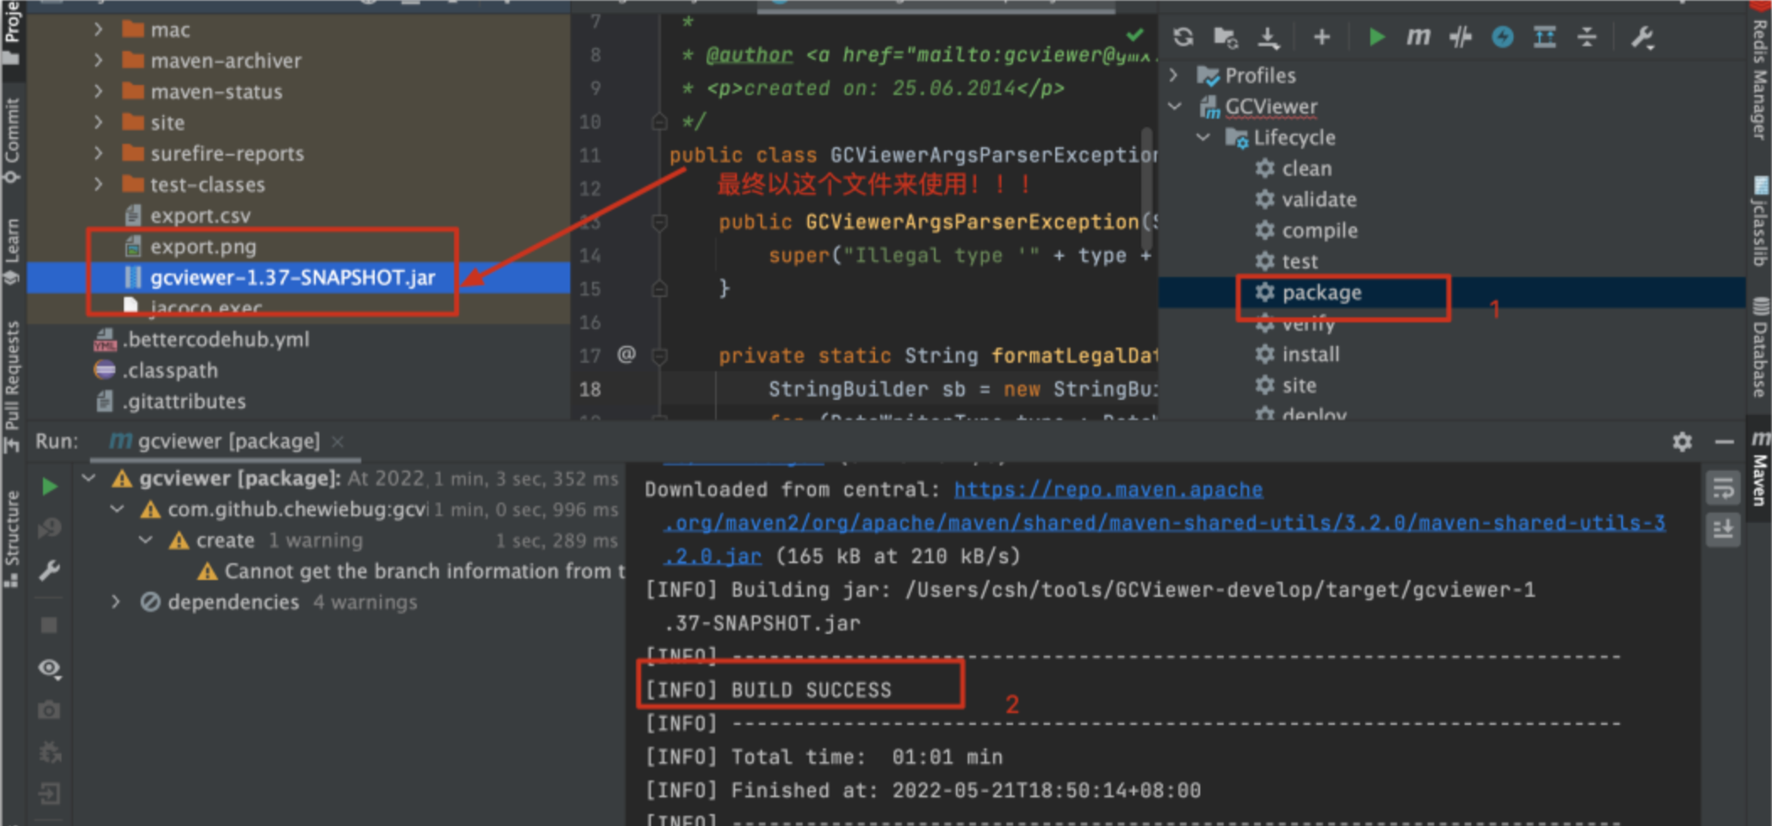Click Collapse All icon in Maven toolbar
This screenshot has width=1772, height=826.
pyautogui.click(x=1587, y=37)
